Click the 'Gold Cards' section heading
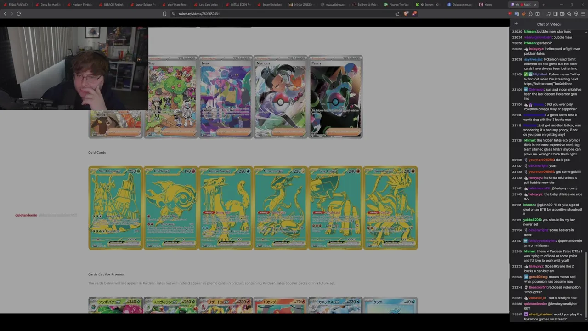Viewport: 588px width, 331px height. (x=97, y=152)
